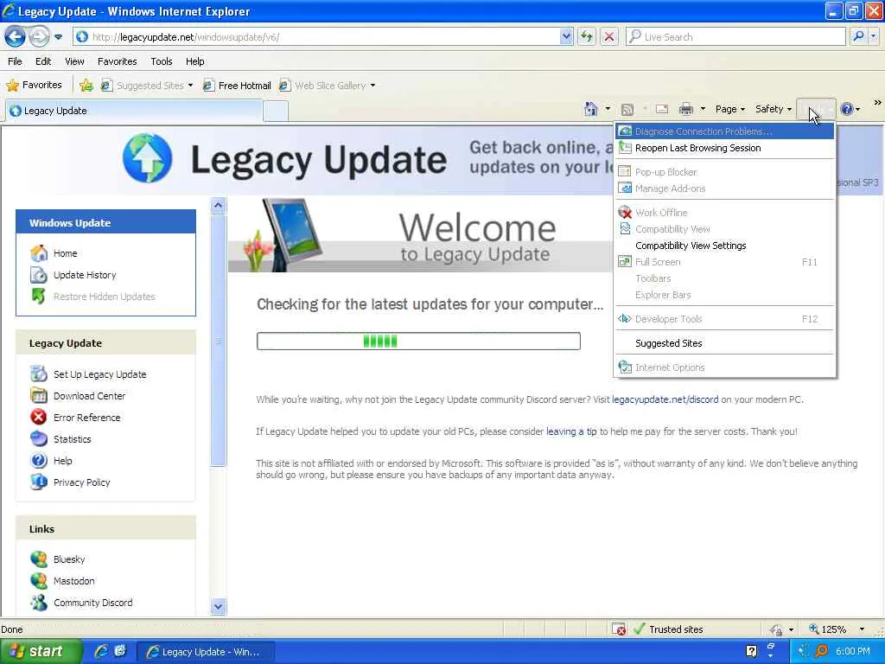This screenshot has height=664, width=885.
Task: Click Add to Favorites Bar star icon
Action: point(86,86)
